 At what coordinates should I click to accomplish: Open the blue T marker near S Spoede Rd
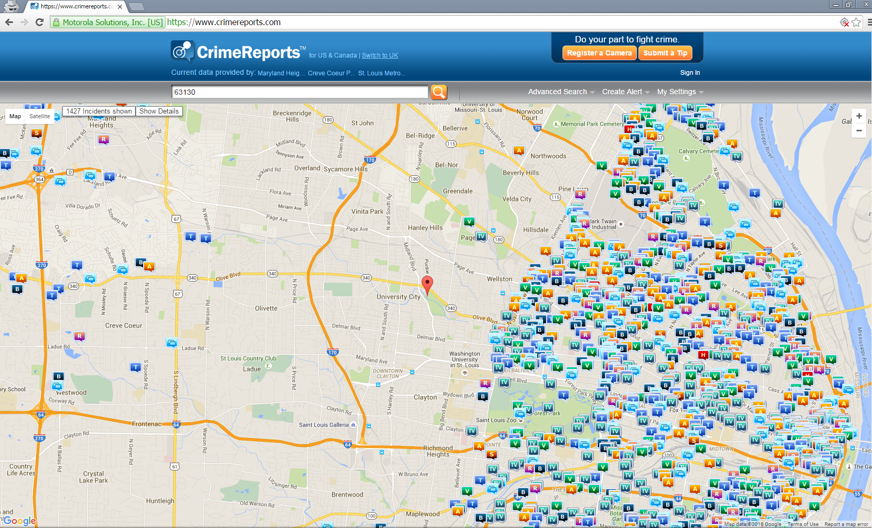pos(136,367)
